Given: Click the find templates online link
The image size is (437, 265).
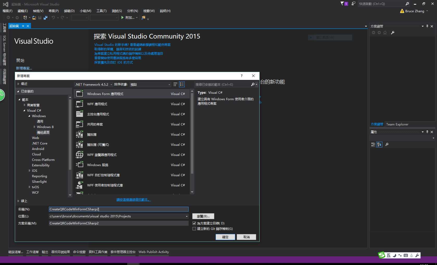Looking at the screenshot, I should click(x=133, y=200).
